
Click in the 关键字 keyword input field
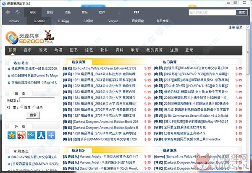[x=37, y=100]
